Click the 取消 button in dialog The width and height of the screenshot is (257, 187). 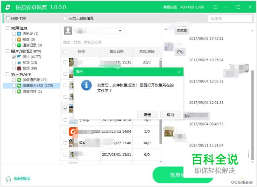pos(170,114)
